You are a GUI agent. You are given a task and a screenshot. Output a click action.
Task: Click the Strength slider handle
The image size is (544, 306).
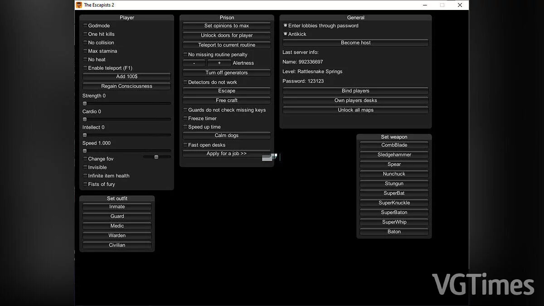click(85, 103)
